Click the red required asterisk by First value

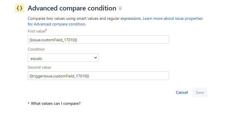click(46, 30)
